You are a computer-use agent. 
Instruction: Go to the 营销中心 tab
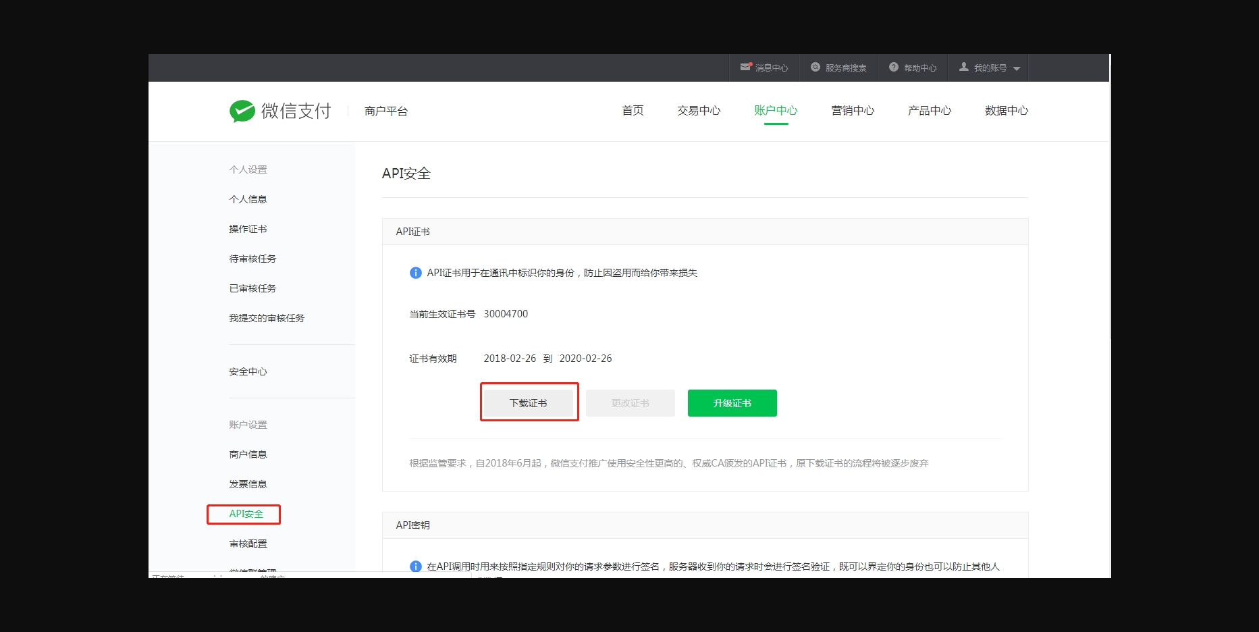tap(853, 111)
